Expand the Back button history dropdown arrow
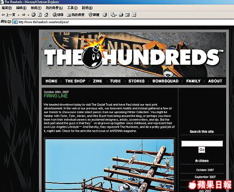Image resolution: width=234 pixels, height=192 pixels. coord(18,15)
